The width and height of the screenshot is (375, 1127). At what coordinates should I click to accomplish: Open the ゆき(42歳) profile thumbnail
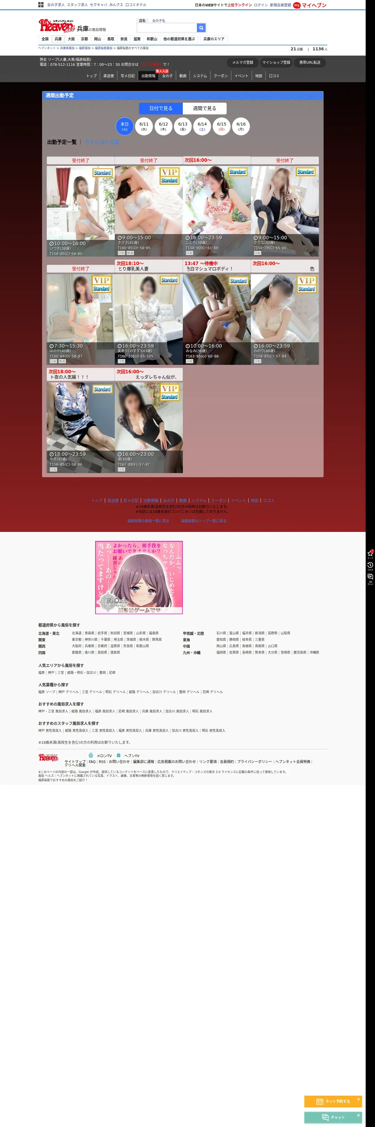click(81, 427)
